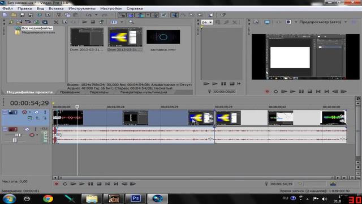Select Медианакопители folder in media tree
The height and width of the screenshot is (204, 362).
[x=38, y=32]
